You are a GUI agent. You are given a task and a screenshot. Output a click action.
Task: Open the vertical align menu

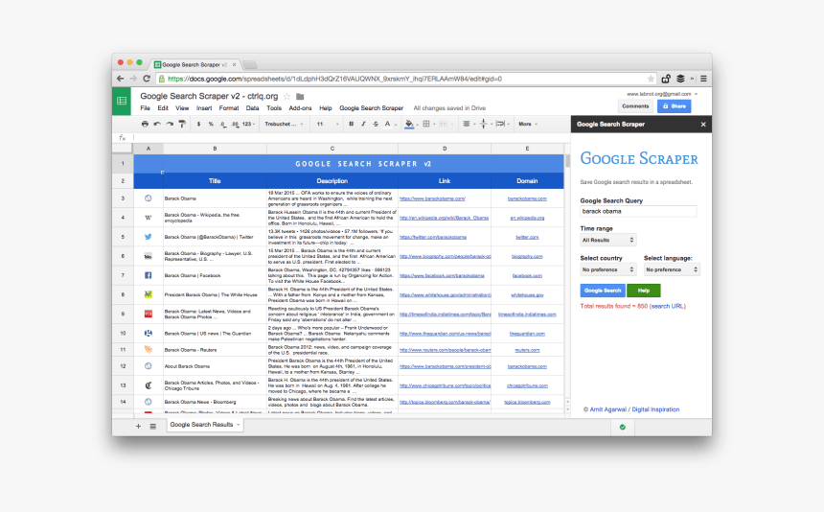(x=484, y=124)
